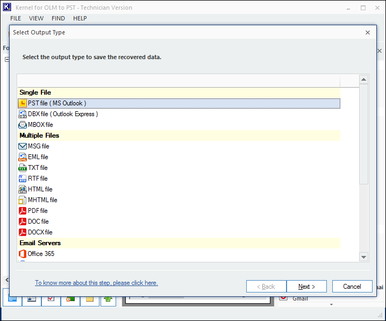Image resolution: width=386 pixels, height=321 pixels.
Task: Click the disabled Back button
Action: (x=266, y=287)
